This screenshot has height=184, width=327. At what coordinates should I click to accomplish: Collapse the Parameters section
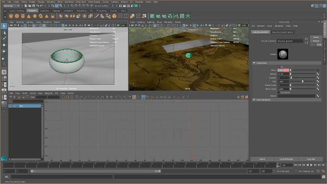pyautogui.click(x=254, y=63)
